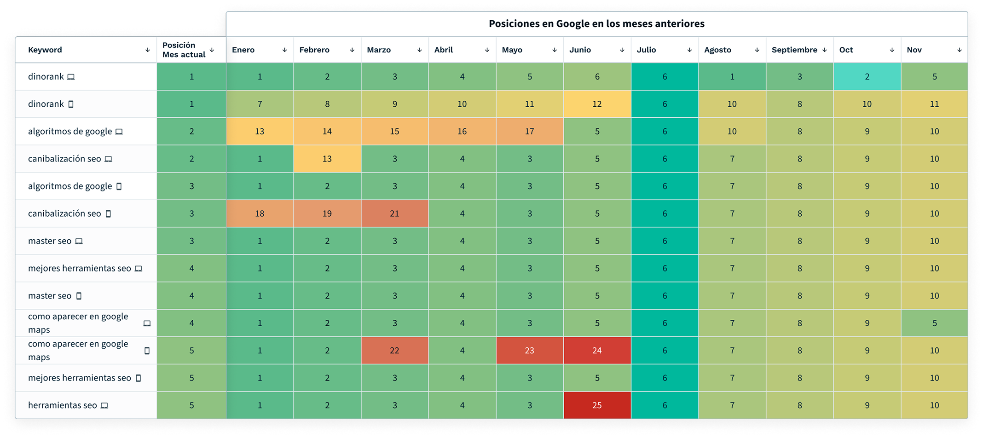Click the phone icon beside 'canibalización seo'

[109, 213]
